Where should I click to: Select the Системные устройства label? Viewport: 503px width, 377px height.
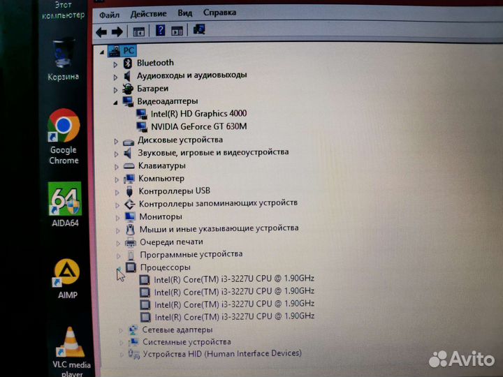pyautogui.click(x=187, y=341)
